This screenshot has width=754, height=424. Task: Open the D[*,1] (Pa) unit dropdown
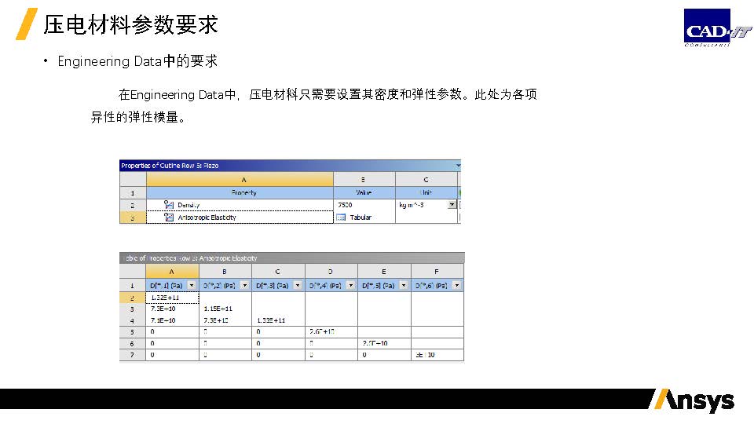point(192,285)
